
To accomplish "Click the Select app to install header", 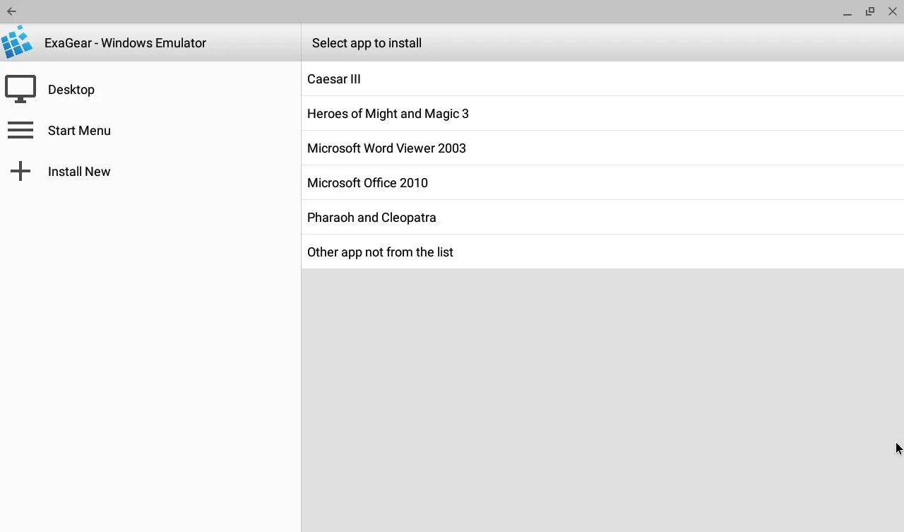I will click(x=367, y=43).
